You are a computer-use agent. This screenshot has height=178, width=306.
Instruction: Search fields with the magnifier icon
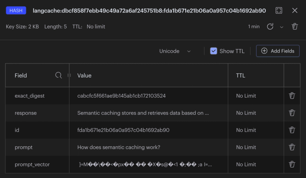[59, 75]
